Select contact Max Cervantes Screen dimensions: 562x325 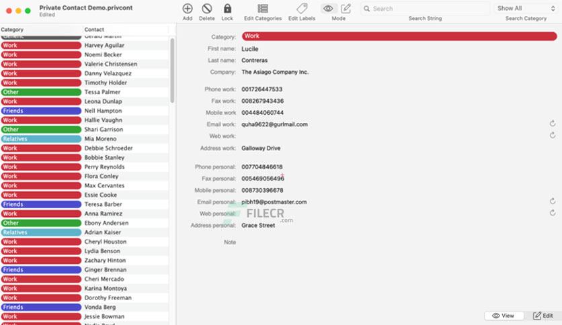click(104, 185)
